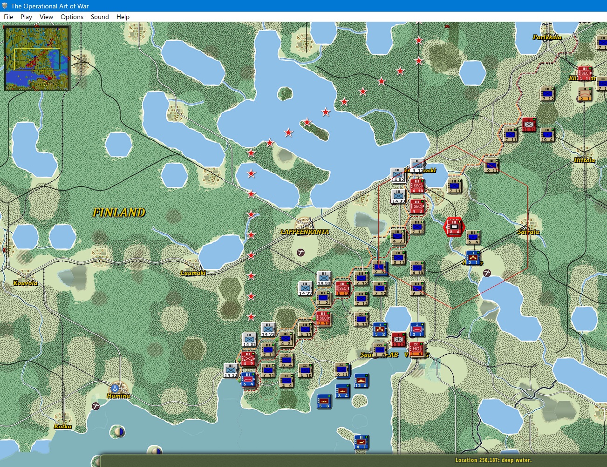Click the Sairala town label

529,232
